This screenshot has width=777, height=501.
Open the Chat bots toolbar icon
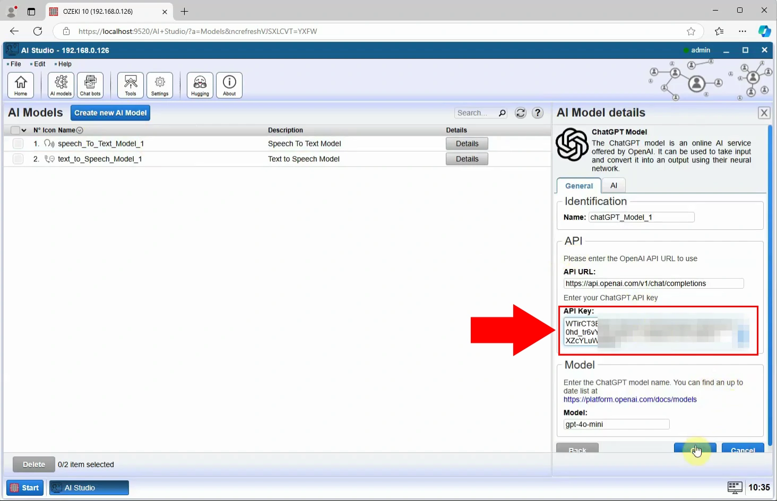coord(90,85)
